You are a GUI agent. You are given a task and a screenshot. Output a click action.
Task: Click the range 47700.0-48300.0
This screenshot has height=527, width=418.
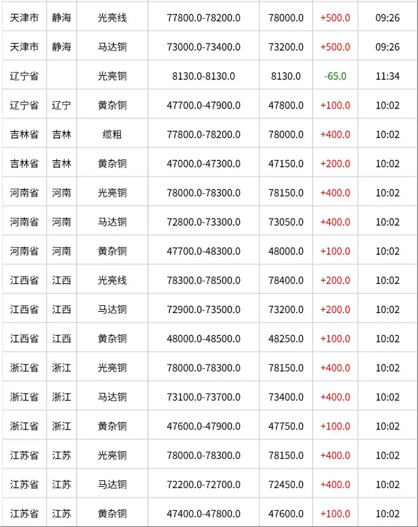(204, 252)
